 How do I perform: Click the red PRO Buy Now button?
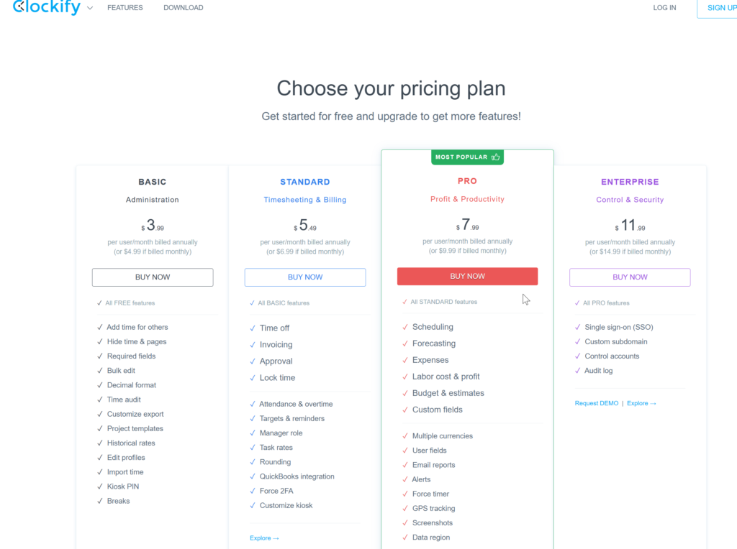(467, 277)
